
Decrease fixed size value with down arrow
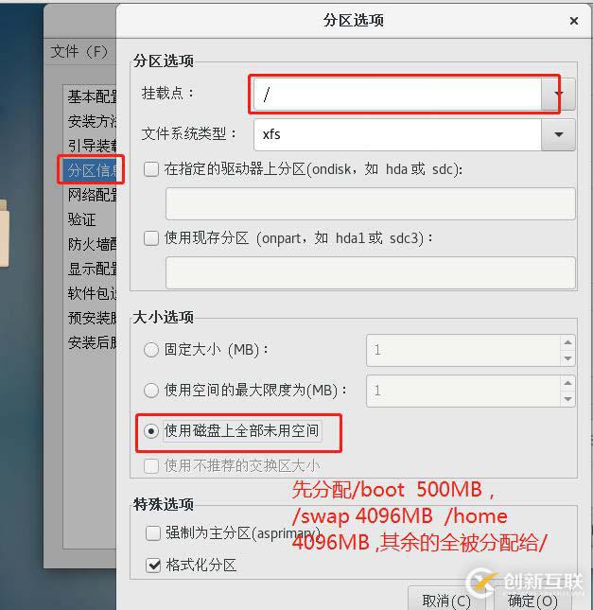tap(567, 358)
